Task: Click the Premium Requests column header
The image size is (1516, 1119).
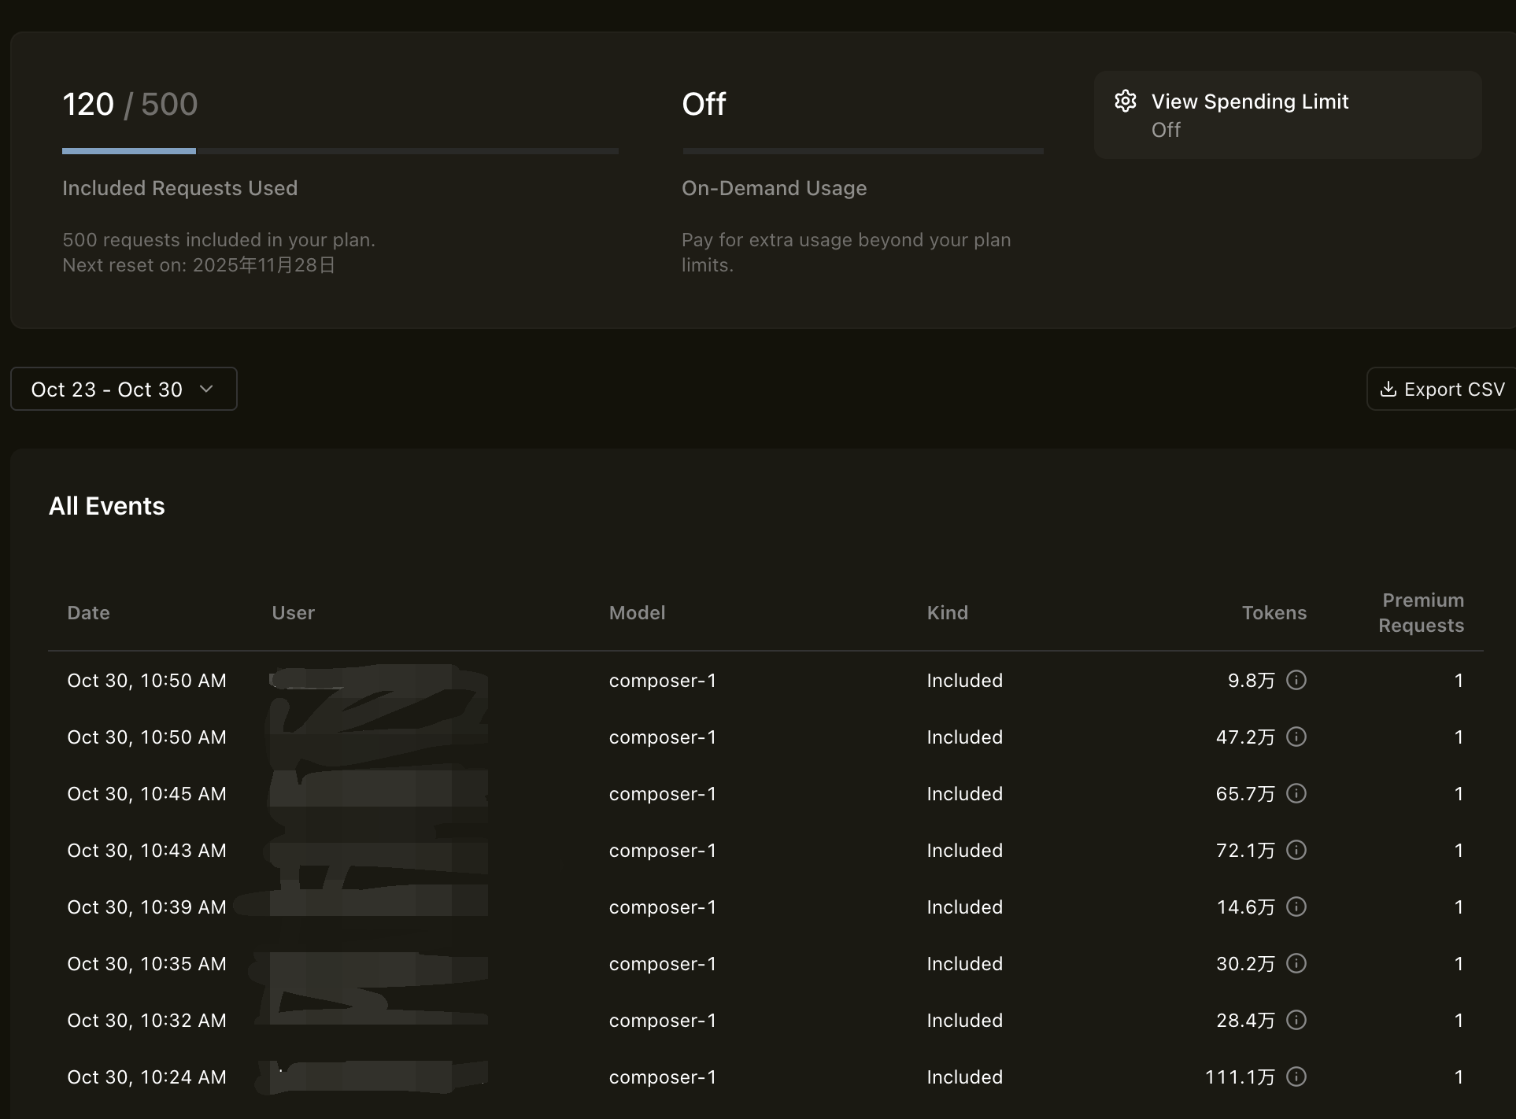Action: 1422,613
